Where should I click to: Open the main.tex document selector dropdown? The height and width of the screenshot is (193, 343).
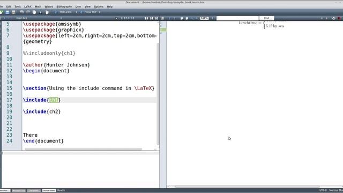[x=61, y=18]
